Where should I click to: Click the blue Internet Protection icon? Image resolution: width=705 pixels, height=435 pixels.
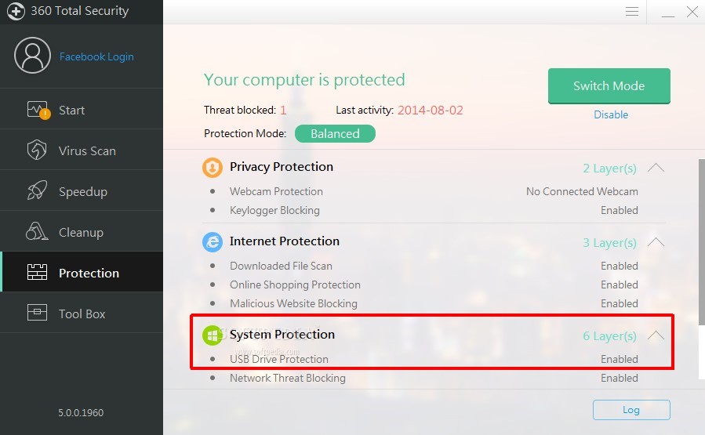pyautogui.click(x=213, y=242)
